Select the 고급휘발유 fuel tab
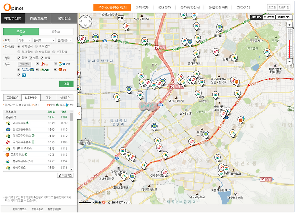Image resolution: width=295 pixels, height=213 pixels. (13, 98)
